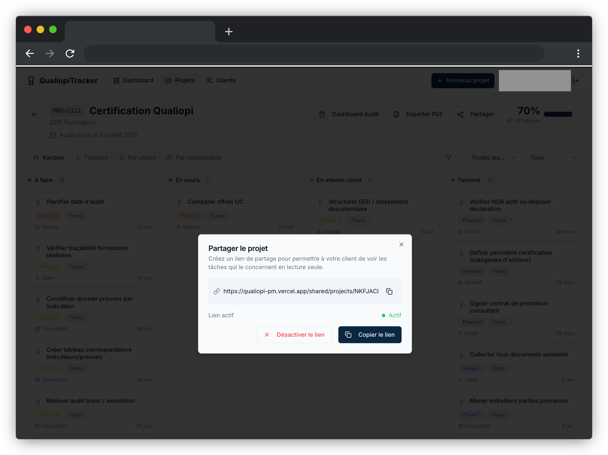Create a project via Nouveau projet

click(x=463, y=80)
